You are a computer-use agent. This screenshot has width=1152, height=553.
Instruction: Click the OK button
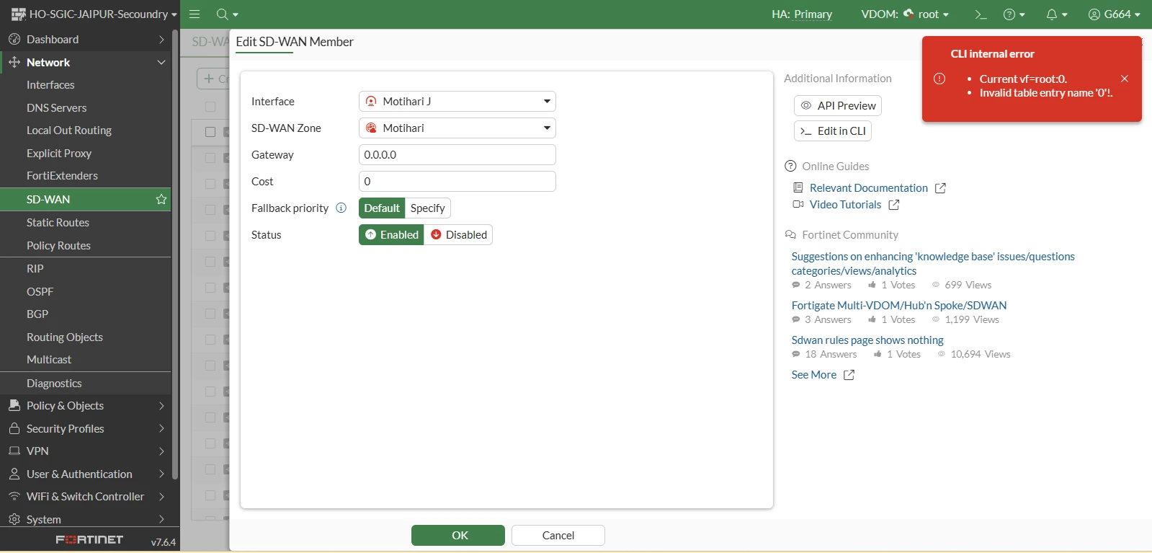(x=458, y=536)
